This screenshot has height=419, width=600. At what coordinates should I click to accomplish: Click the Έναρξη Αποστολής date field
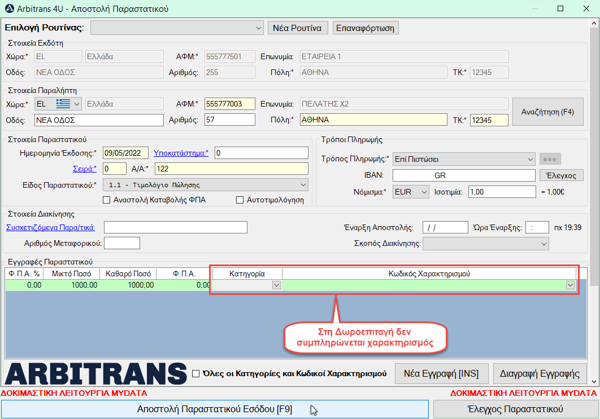[x=445, y=227]
